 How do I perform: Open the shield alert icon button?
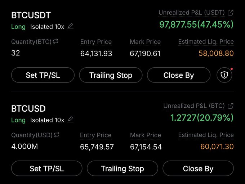point(224,75)
